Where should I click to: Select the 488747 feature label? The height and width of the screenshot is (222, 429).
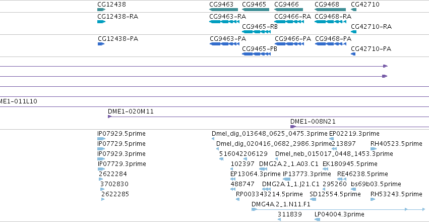point(242,184)
